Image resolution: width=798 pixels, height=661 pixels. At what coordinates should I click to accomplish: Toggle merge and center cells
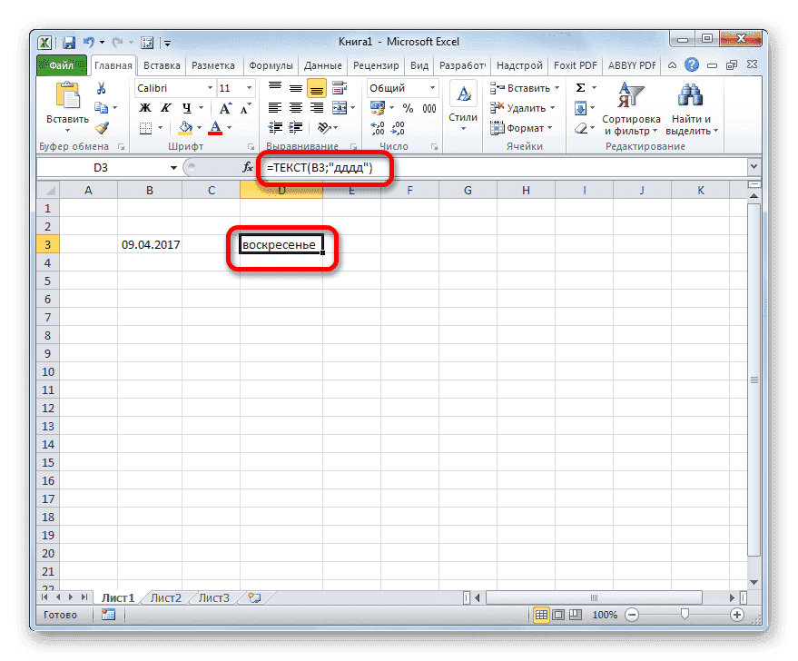[337, 107]
